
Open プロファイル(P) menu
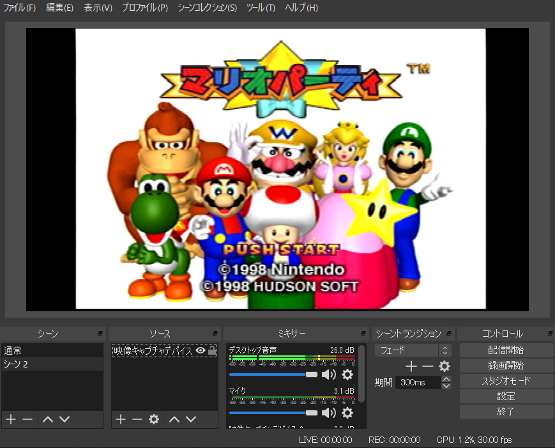[x=145, y=8]
